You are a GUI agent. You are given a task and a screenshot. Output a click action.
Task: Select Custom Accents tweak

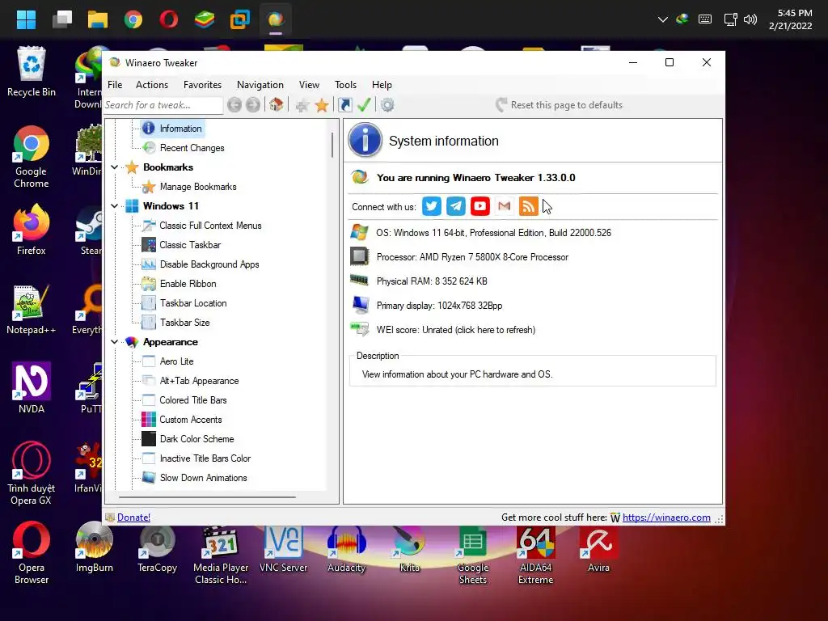click(x=191, y=420)
